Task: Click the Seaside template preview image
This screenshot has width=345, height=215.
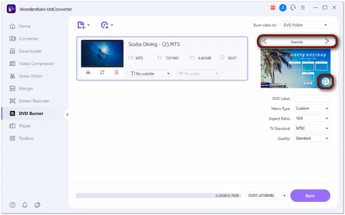Action: pyautogui.click(x=296, y=68)
